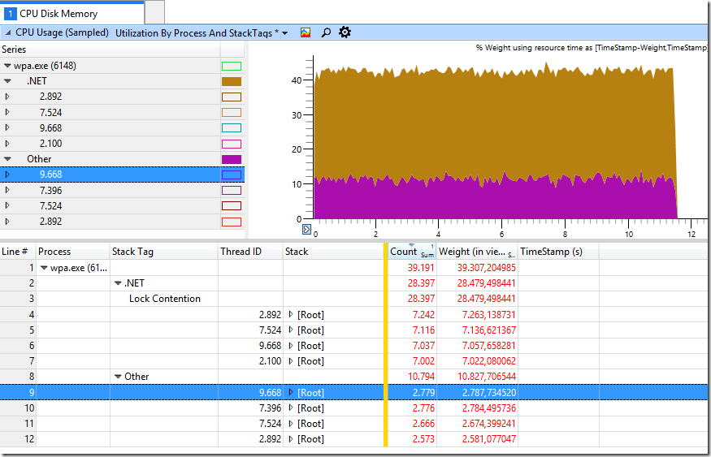Toggle the dark red swatch for Other 7.524
The image size is (711, 457).
click(232, 206)
